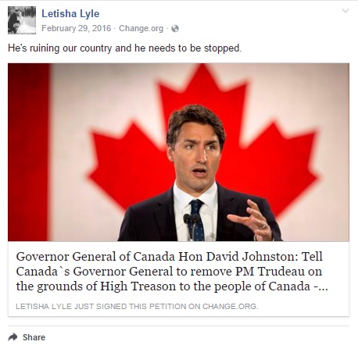The image size is (358, 345).
Task: Click the red stripe of the flag
Action: click(x=28, y=152)
